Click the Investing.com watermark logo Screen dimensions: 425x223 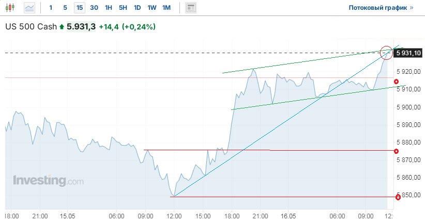coord(48,181)
